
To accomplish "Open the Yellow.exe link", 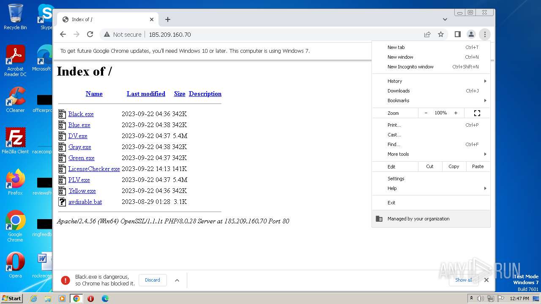I will coord(82,191).
